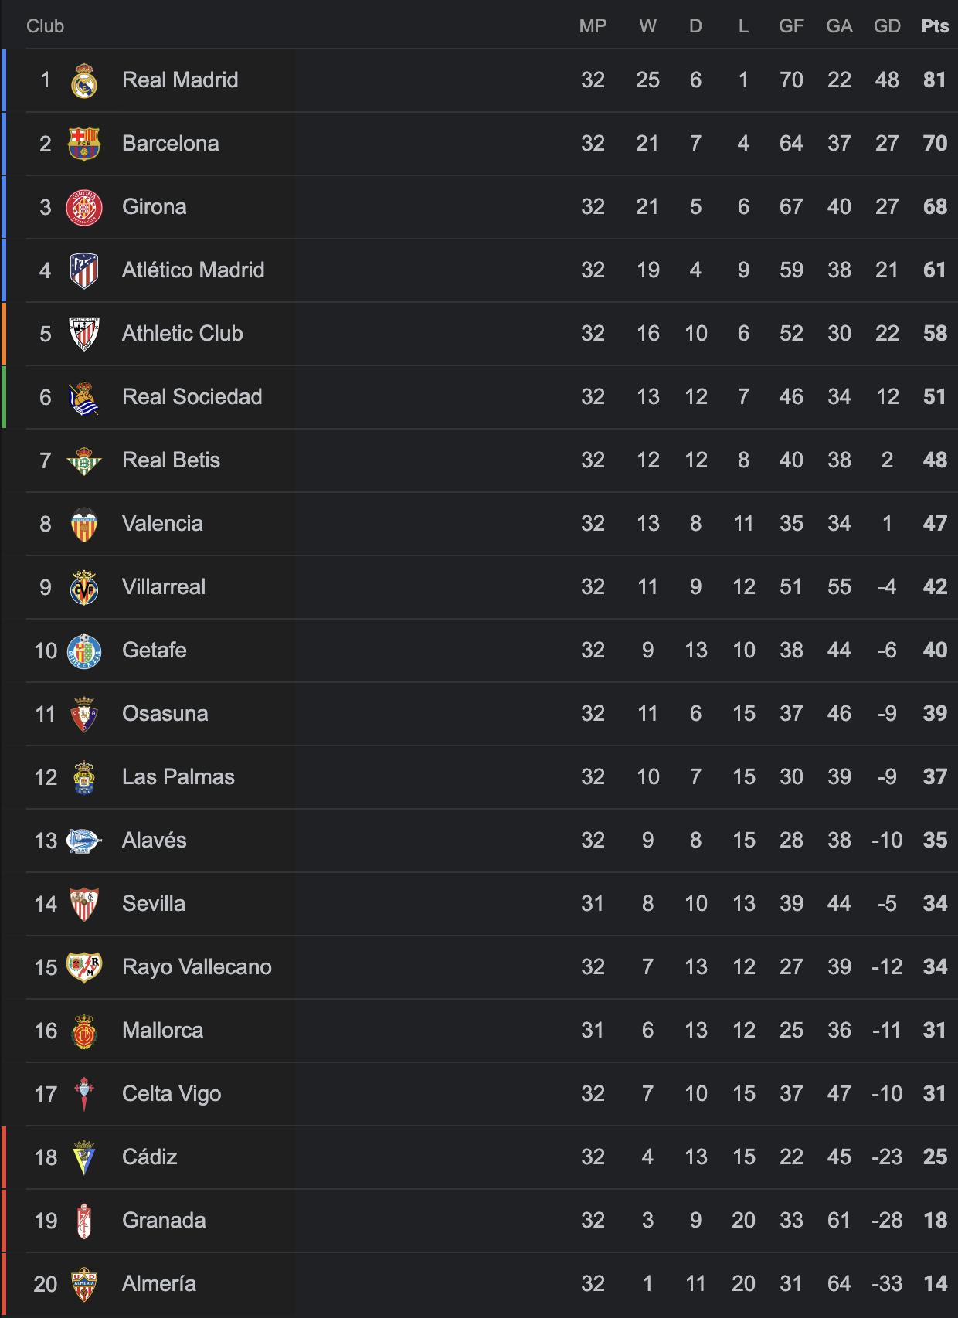This screenshot has width=958, height=1318.
Task: Click the Getafe blue badge icon
Action: (84, 651)
